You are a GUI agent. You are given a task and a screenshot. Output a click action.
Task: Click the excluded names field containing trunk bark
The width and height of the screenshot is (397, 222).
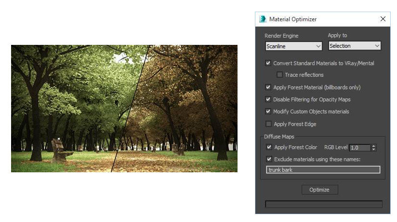pyautogui.click(x=323, y=170)
